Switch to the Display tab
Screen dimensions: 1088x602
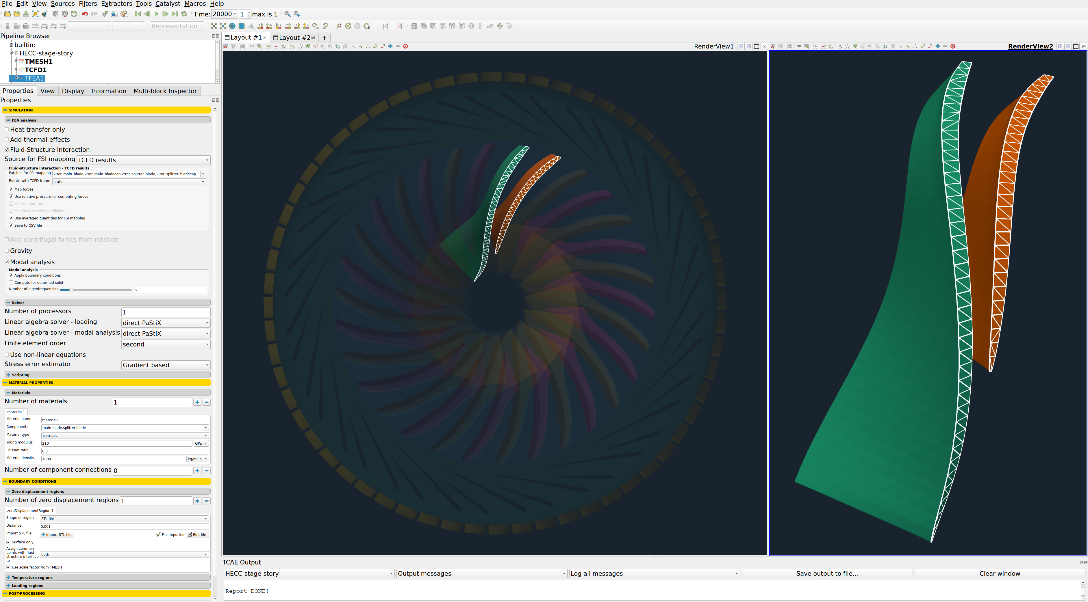[73, 91]
